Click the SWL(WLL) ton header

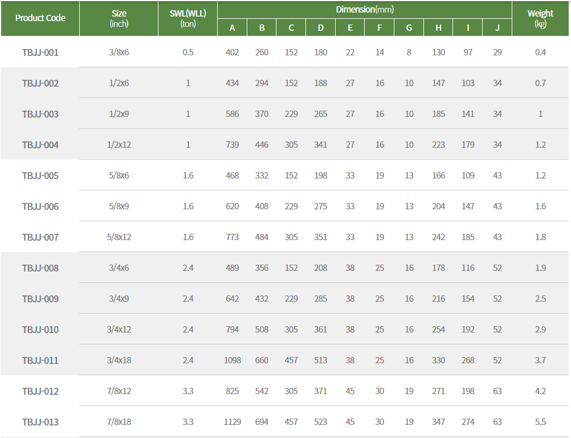(x=187, y=18)
